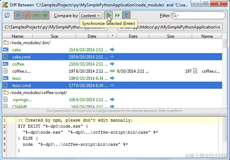Select /node_modules/coffee-script/ folder row
The image size is (230, 160).
pos(112,93)
